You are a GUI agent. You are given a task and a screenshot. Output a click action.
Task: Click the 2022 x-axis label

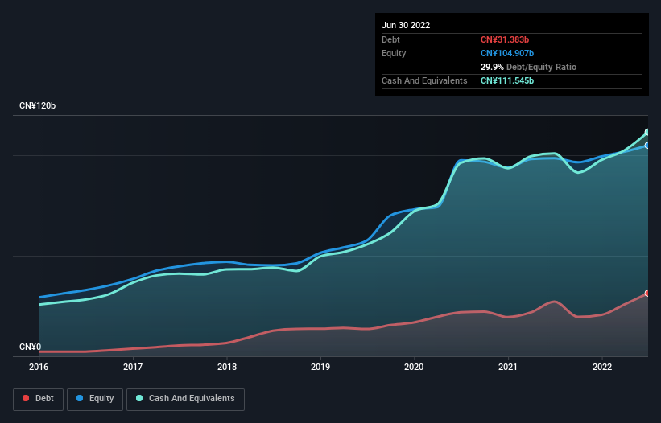(x=602, y=367)
